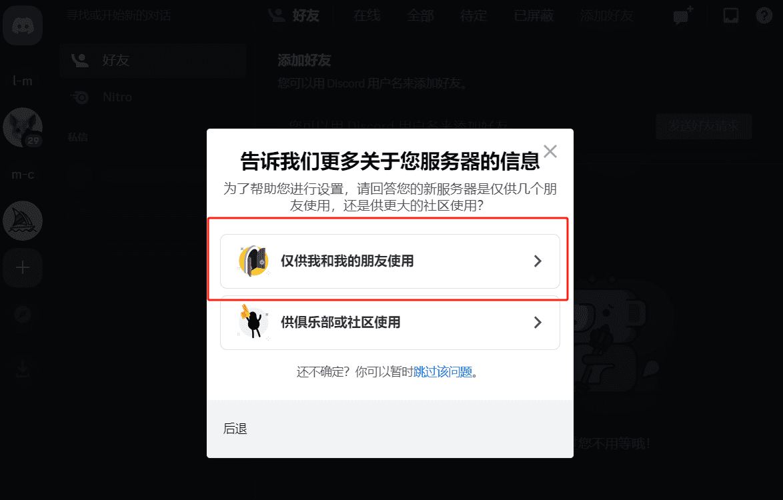The image size is (783, 500).
Task: Choose 仅供我和我的朋友使用 option
Action: 390,261
